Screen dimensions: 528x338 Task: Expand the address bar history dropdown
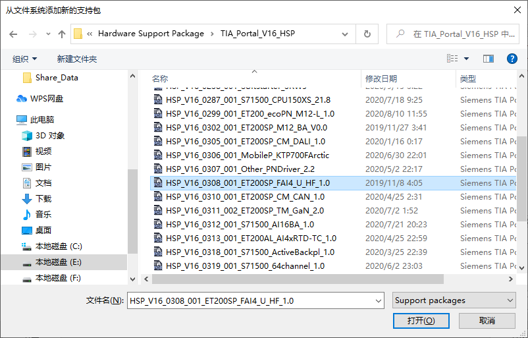point(345,34)
